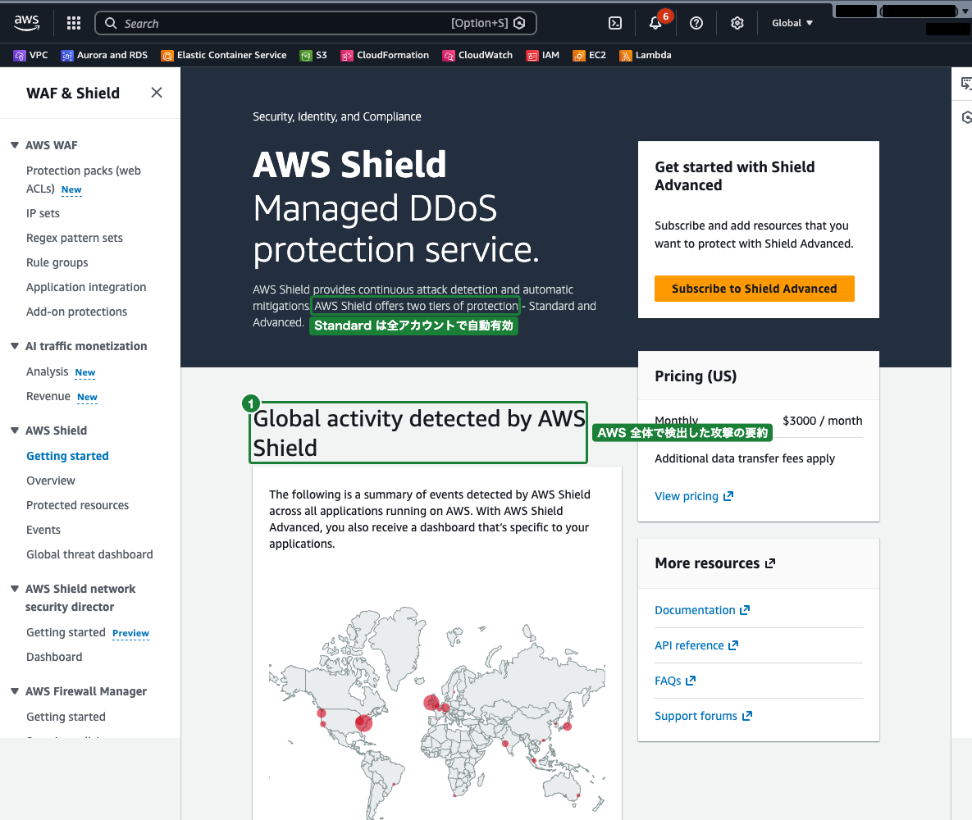Click Security, Identity, and Compliance text
The image size is (972, 820).
click(x=336, y=116)
